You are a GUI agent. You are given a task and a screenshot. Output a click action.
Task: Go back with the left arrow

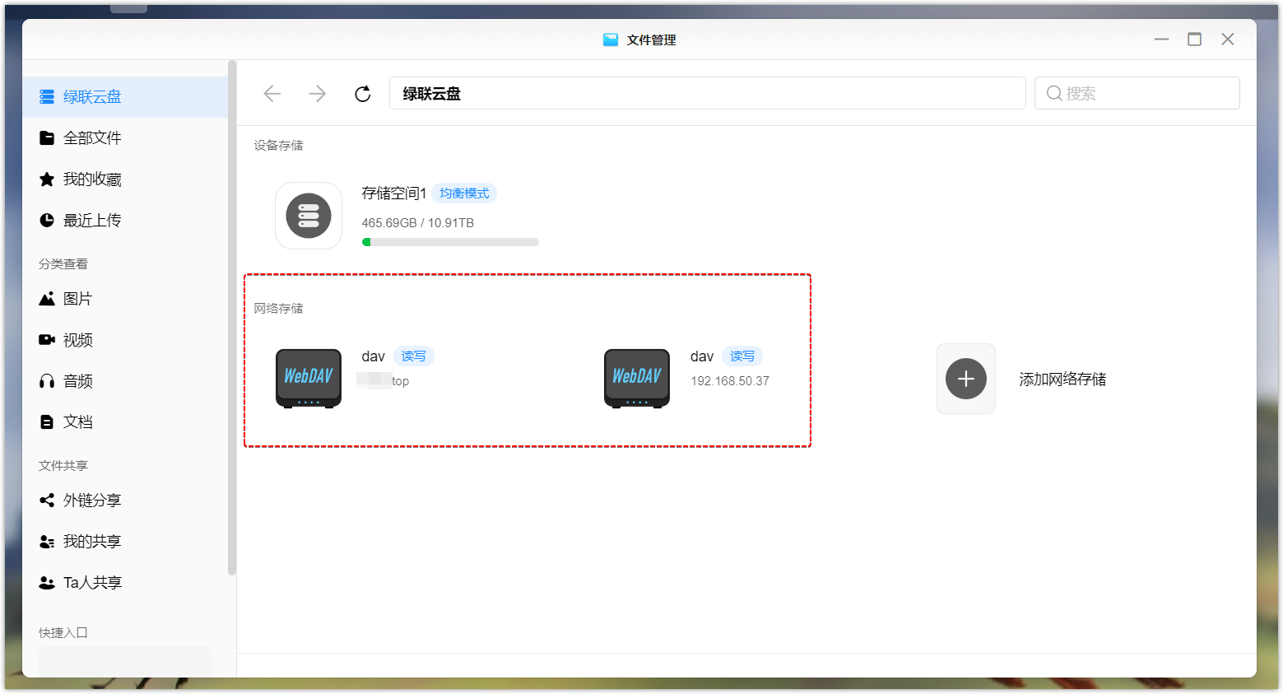[272, 93]
